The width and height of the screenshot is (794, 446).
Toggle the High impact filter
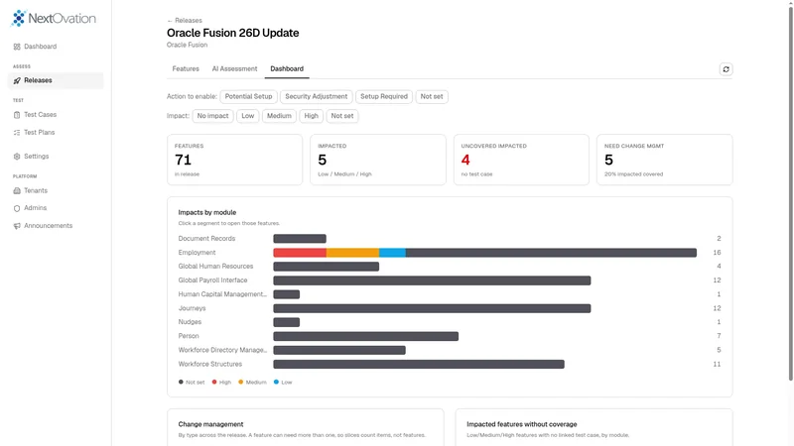tap(311, 116)
